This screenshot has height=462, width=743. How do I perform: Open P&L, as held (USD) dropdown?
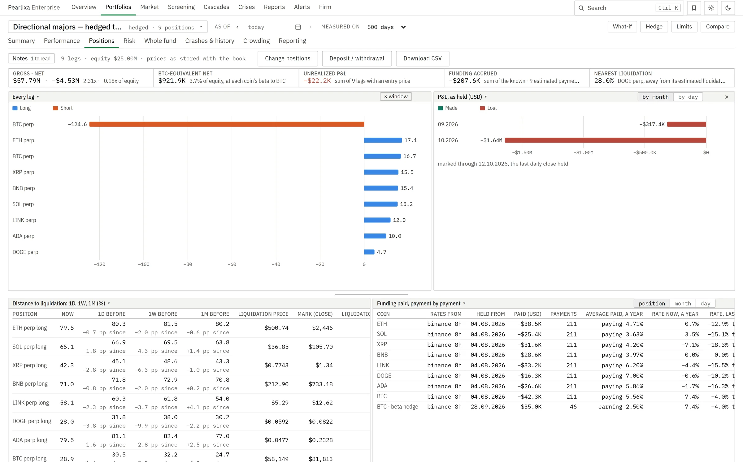coord(462,97)
